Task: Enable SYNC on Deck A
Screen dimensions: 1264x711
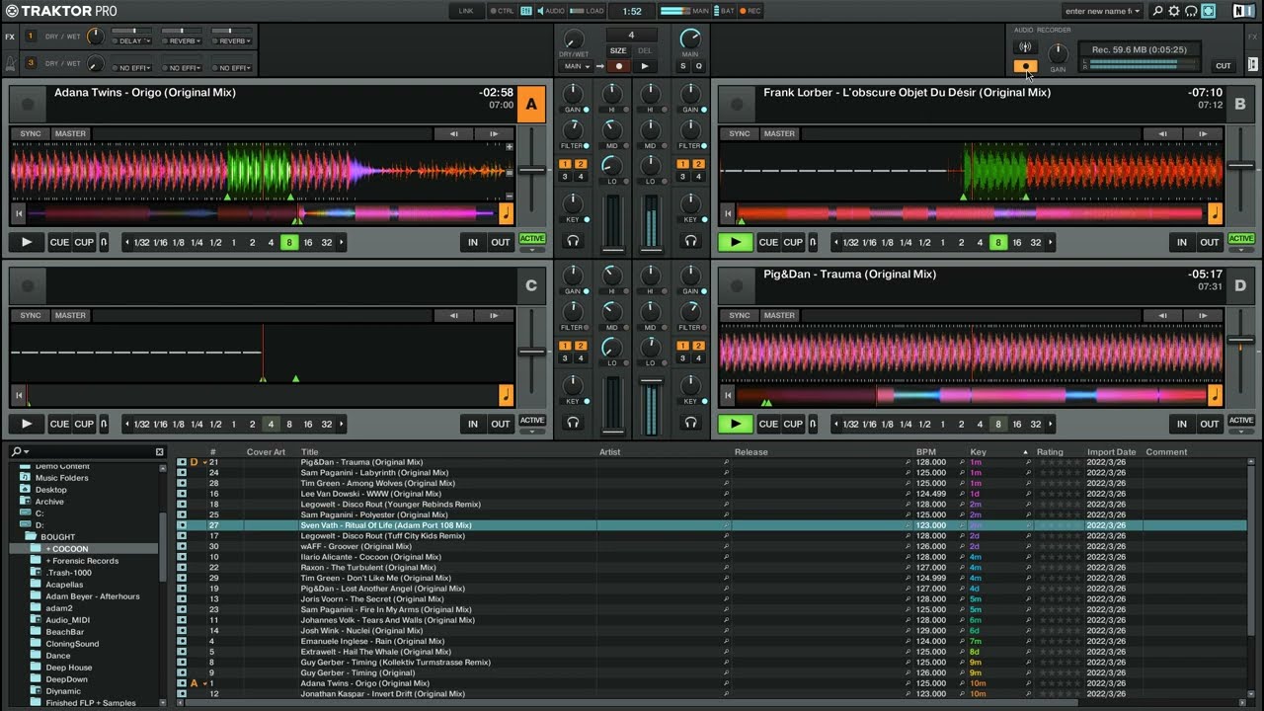Action: 31,133
